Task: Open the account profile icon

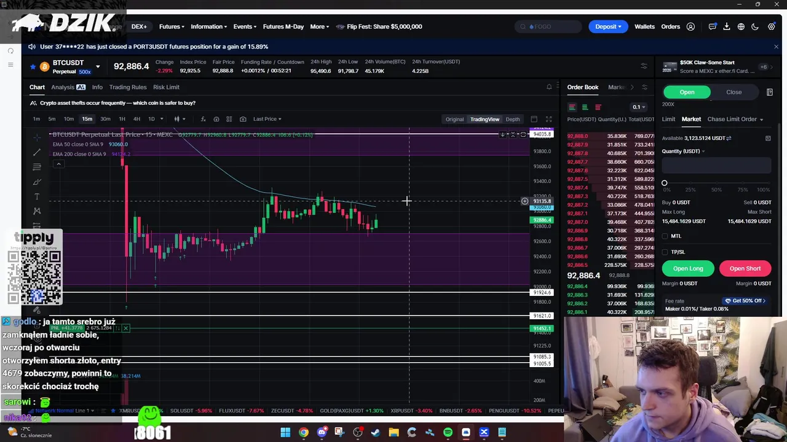Action: click(690, 26)
